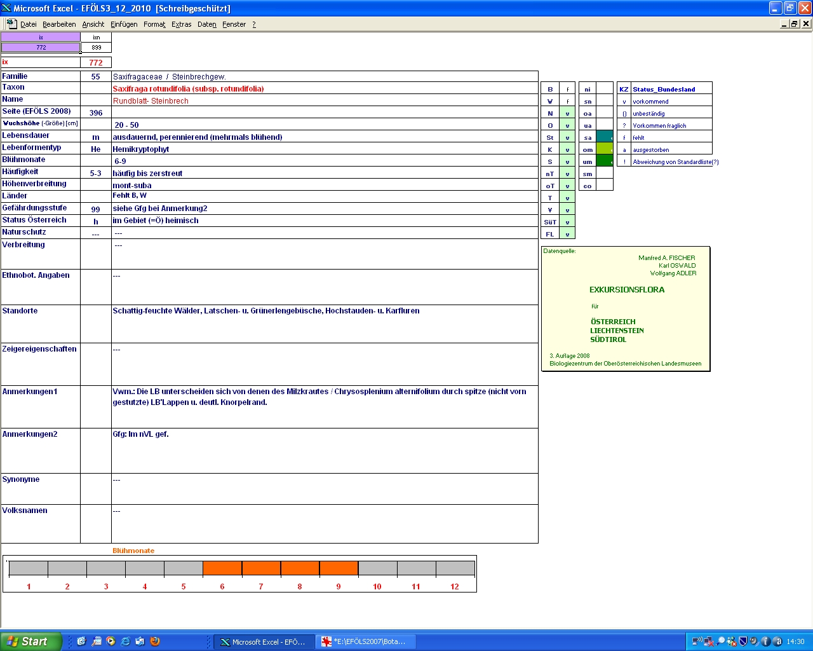Screen dimensions: 813x651
Task: Open the Daten menu
Action: [207, 24]
